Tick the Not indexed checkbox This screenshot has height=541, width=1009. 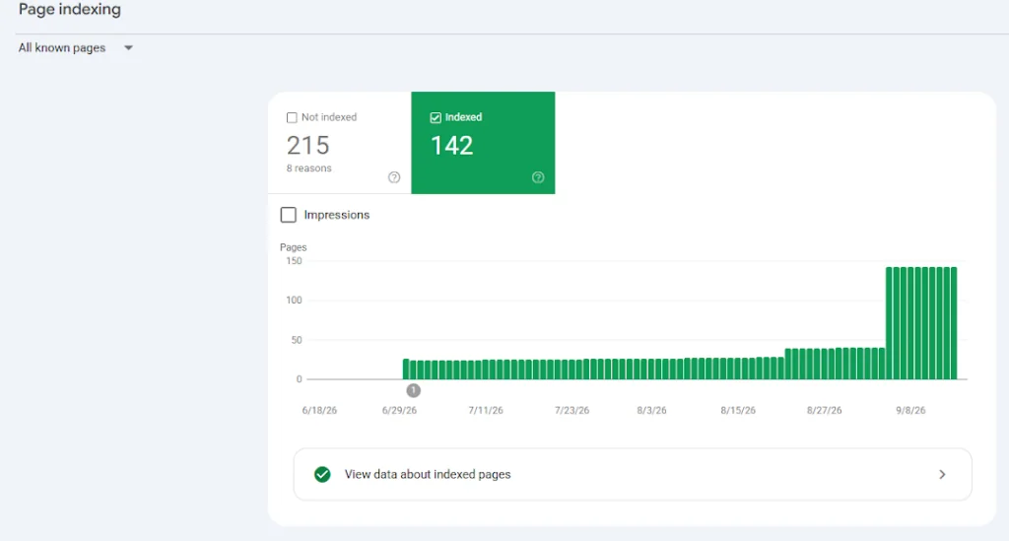coord(292,117)
